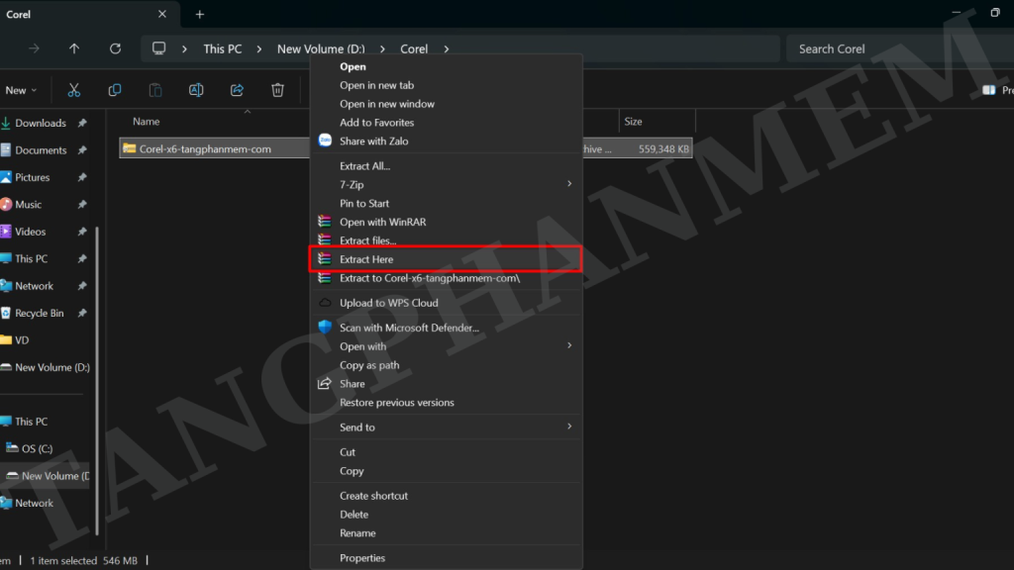Image resolution: width=1014 pixels, height=570 pixels.
Task: Open Downloads in the sidebar
Action: point(40,124)
